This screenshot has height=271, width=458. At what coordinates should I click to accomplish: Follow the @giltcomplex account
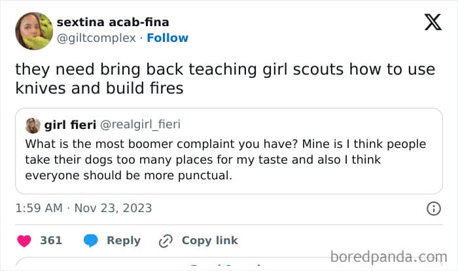coord(167,38)
